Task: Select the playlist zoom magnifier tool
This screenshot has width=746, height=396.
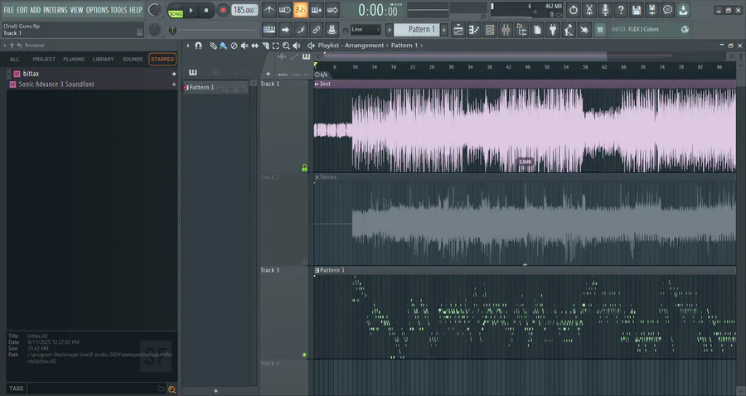Action: (x=286, y=46)
